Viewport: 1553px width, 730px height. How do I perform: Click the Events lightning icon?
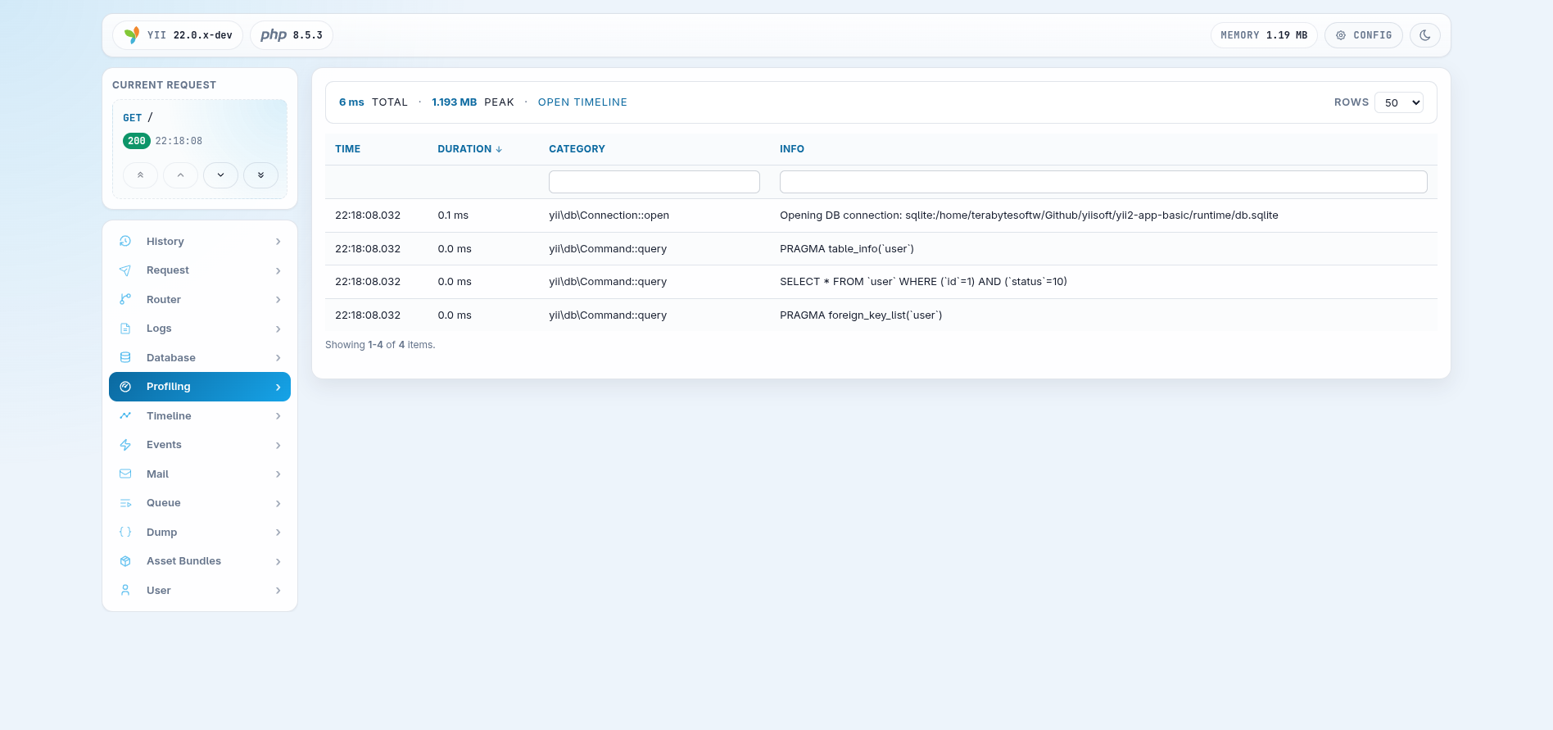point(125,445)
